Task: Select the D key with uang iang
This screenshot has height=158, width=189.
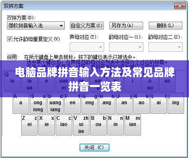Action: tap(55, 103)
